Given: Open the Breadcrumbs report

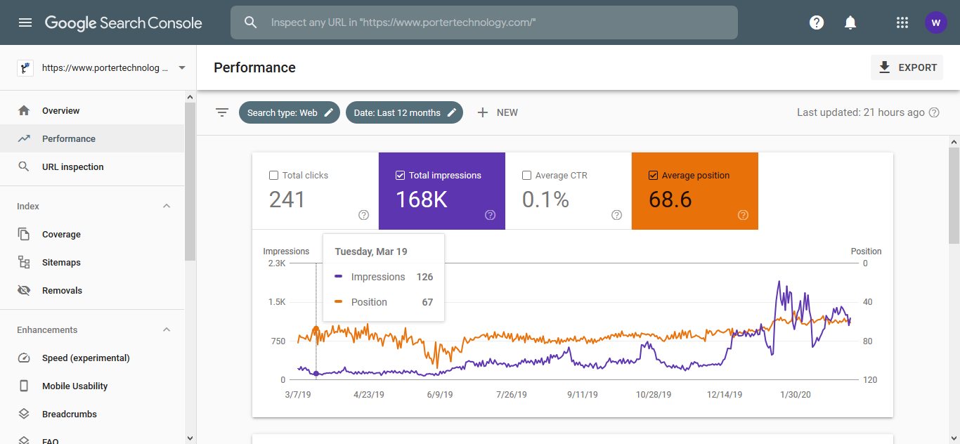Looking at the screenshot, I should 92,414.
